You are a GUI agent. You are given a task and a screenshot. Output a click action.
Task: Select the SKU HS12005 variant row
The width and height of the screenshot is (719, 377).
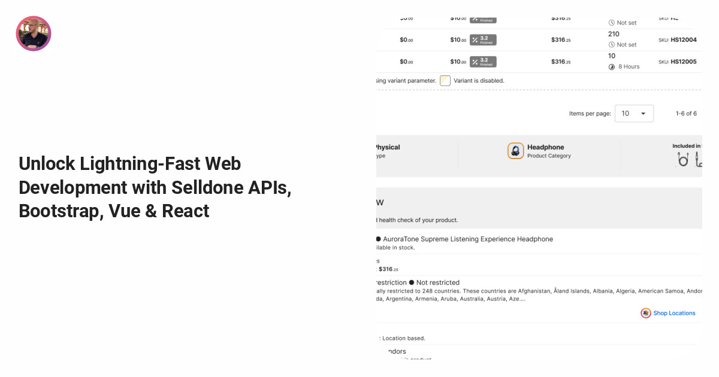[x=539, y=62]
